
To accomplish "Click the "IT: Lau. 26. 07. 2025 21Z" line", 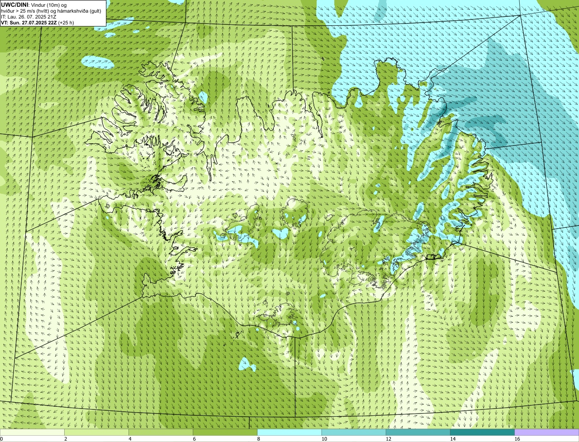I will click(x=28, y=17).
